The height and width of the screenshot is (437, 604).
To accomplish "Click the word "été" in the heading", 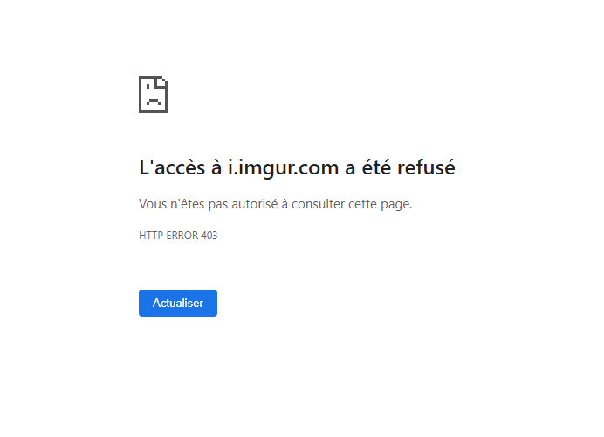I will tap(373, 167).
